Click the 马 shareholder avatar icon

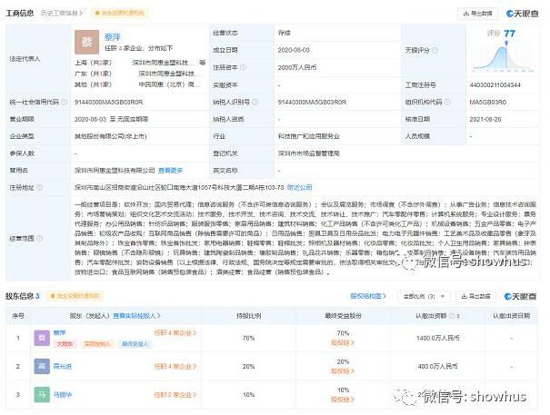pyautogui.click(x=42, y=395)
